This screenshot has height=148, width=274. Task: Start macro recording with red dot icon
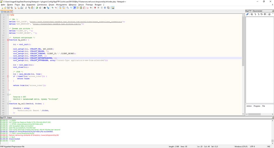pyautogui.click(x=95, y=8)
